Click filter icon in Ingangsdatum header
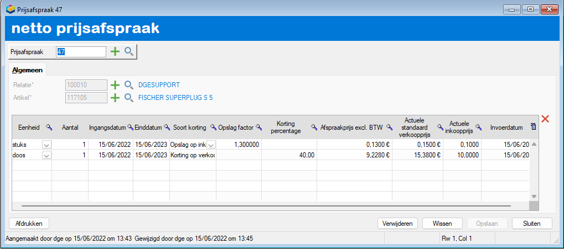The width and height of the screenshot is (564, 249). (130, 127)
